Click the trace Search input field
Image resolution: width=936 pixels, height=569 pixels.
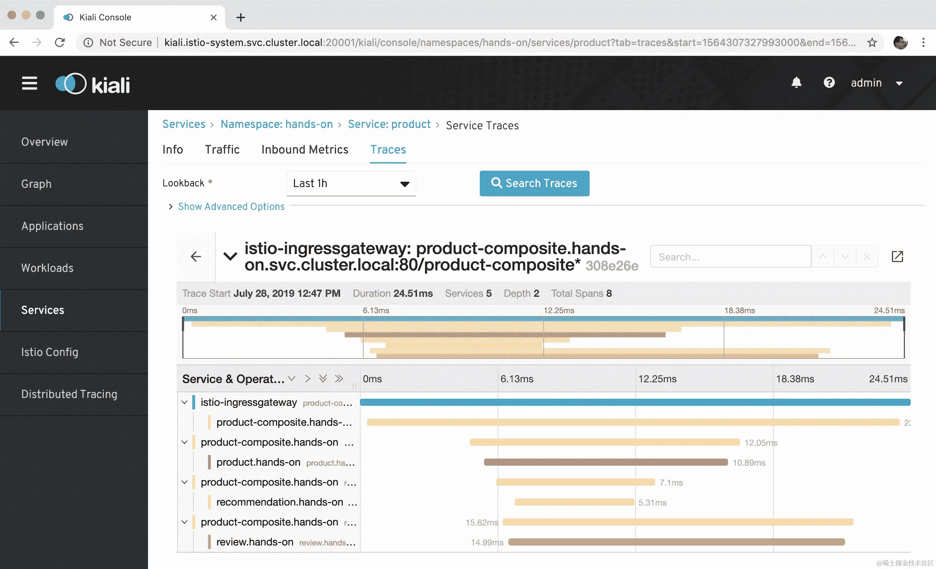coord(730,257)
